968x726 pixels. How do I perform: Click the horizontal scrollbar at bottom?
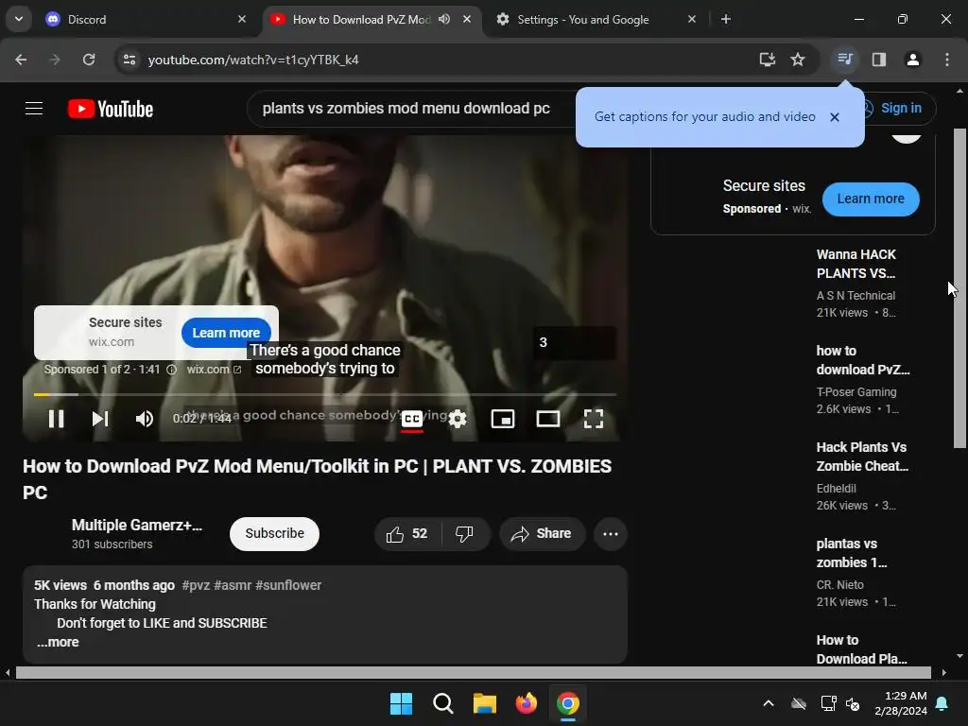pyautogui.click(x=473, y=672)
